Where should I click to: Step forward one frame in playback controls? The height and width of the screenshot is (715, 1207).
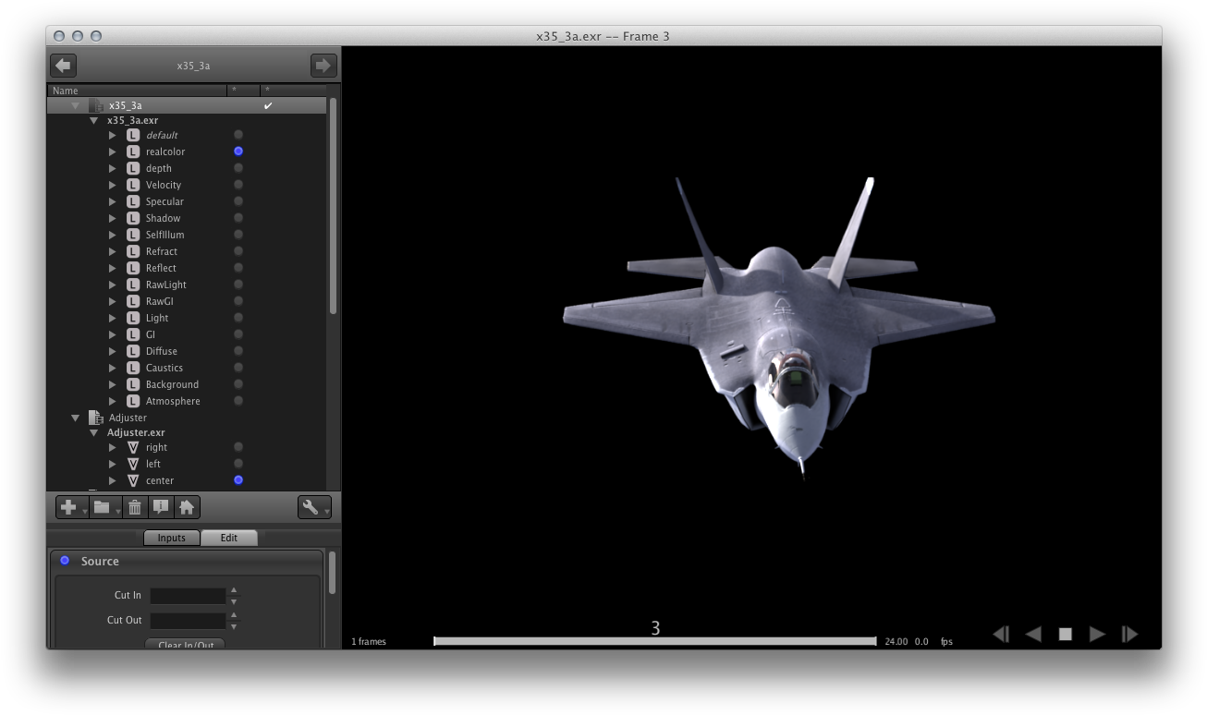(x=1129, y=634)
